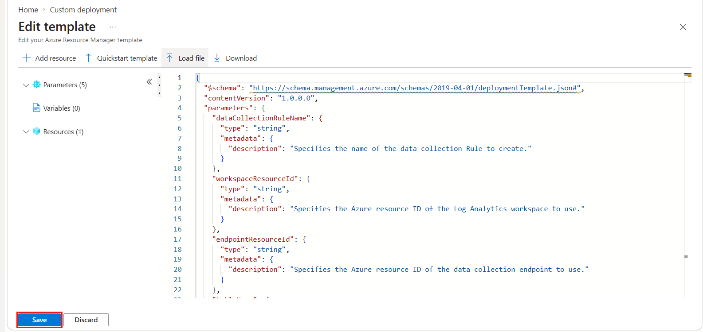
Task: Click "dataCollectionRuleName" key in editor
Action: tap(261, 118)
